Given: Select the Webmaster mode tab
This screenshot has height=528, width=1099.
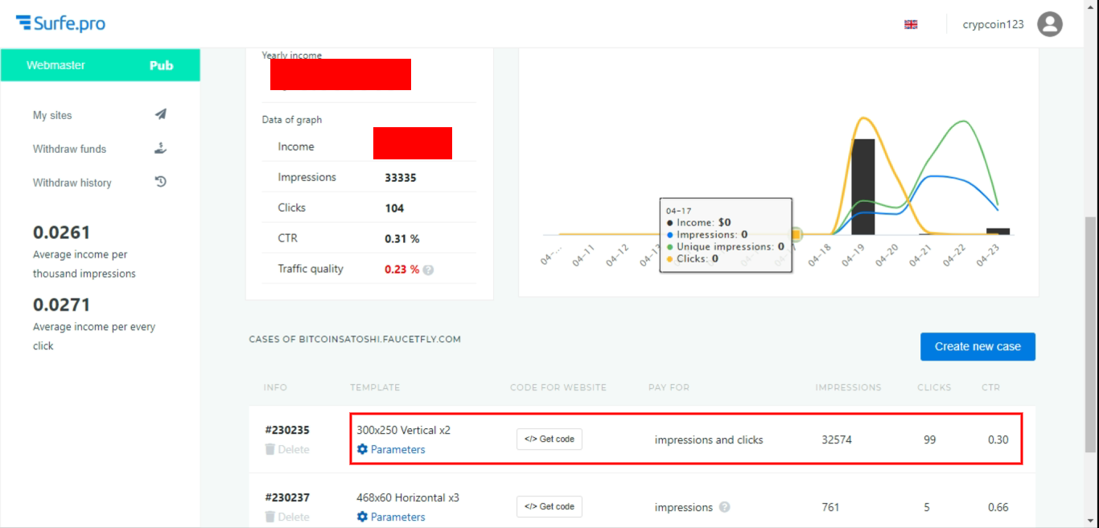Looking at the screenshot, I should click(x=56, y=65).
